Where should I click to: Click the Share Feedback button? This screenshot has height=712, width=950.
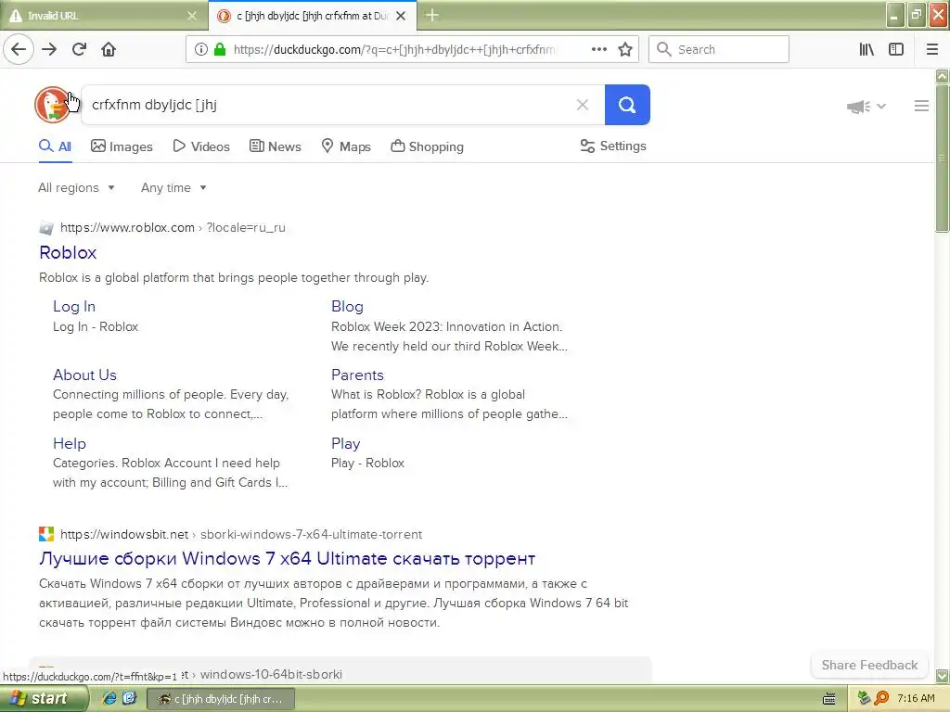pos(869,665)
